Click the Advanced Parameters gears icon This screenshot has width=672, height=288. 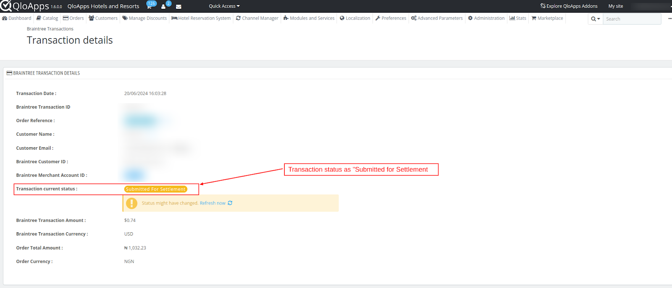[x=414, y=18]
